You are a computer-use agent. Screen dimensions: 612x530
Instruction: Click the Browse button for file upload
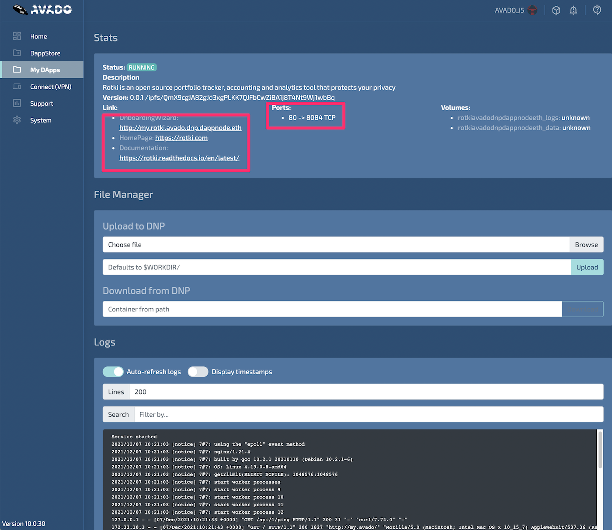pos(586,245)
